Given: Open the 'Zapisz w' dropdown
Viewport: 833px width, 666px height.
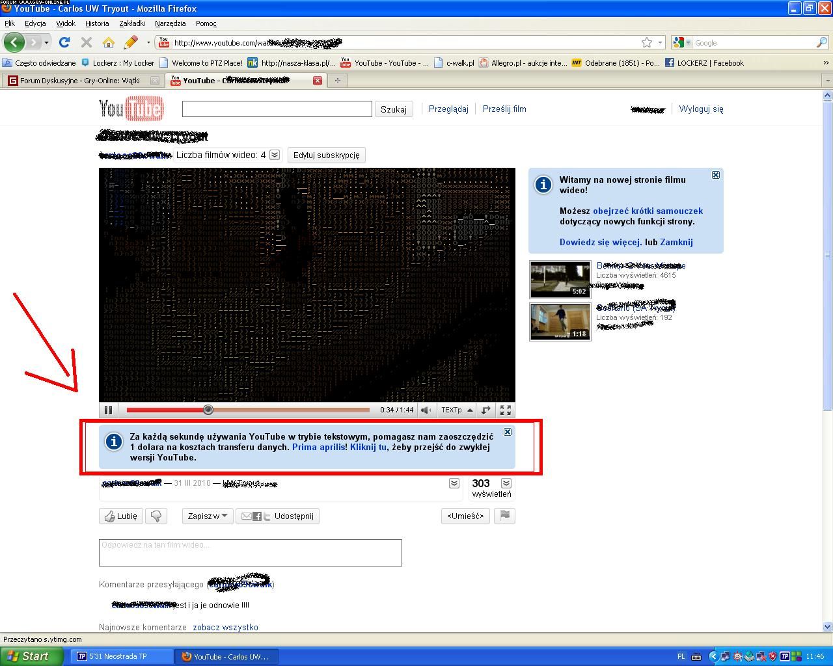Looking at the screenshot, I should pos(208,516).
